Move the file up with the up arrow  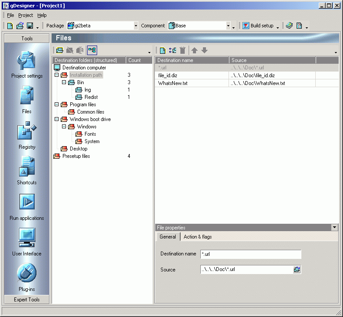pos(194,51)
